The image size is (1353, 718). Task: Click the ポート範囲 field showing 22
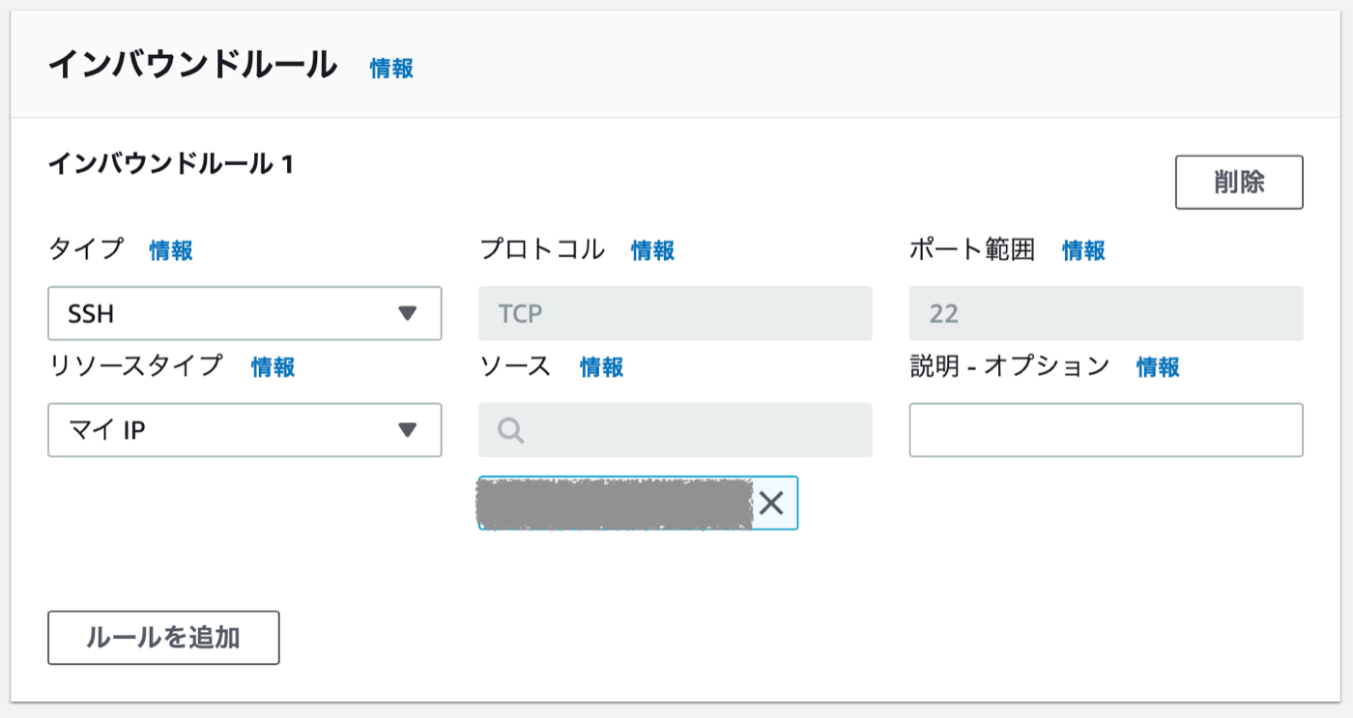point(1106,313)
